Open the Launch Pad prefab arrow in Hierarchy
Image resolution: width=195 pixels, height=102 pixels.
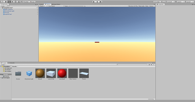[37, 14]
